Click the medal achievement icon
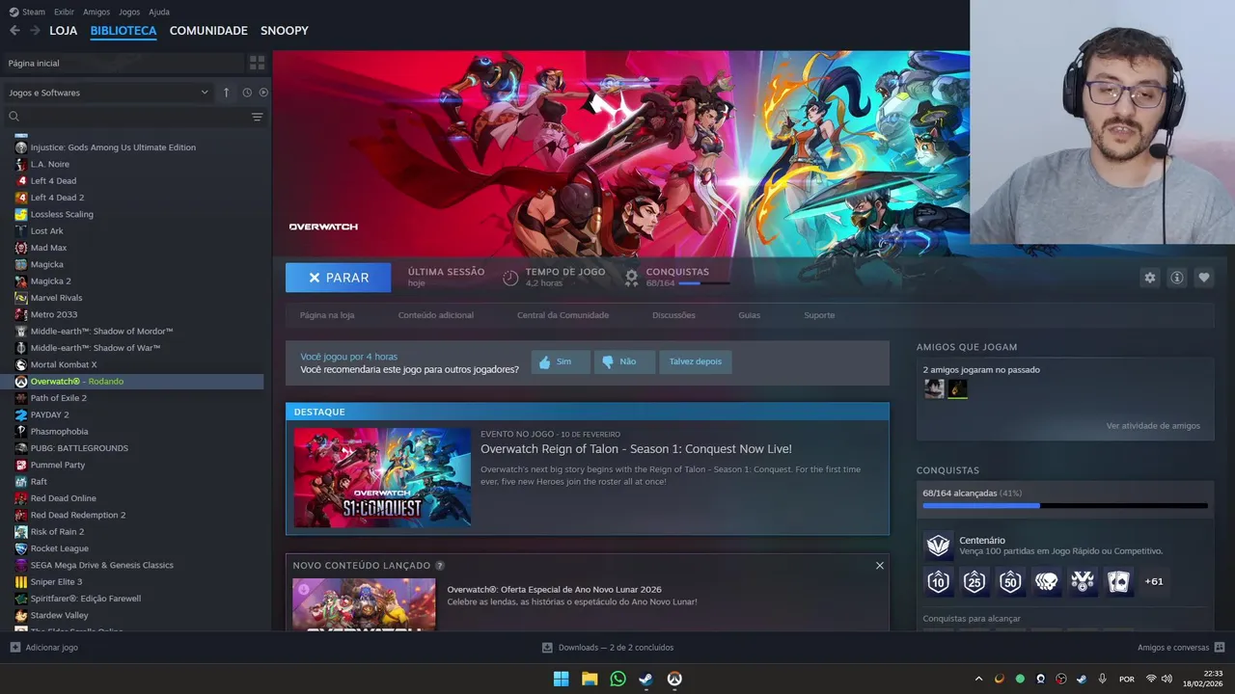This screenshot has width=1235, height=694. click(1083, 581)
